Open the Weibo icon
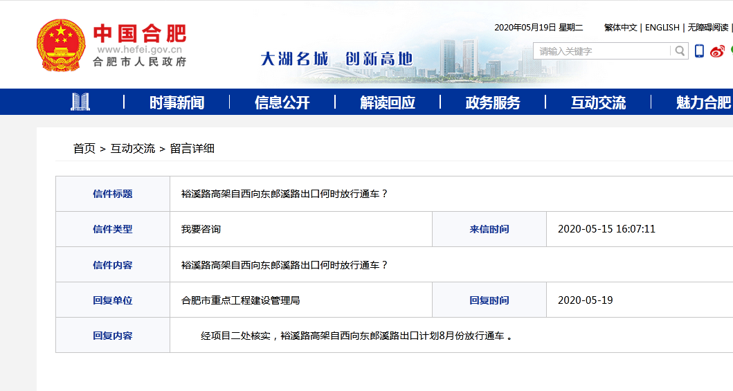This screenshot has height=391, width=733. (717, 51)
